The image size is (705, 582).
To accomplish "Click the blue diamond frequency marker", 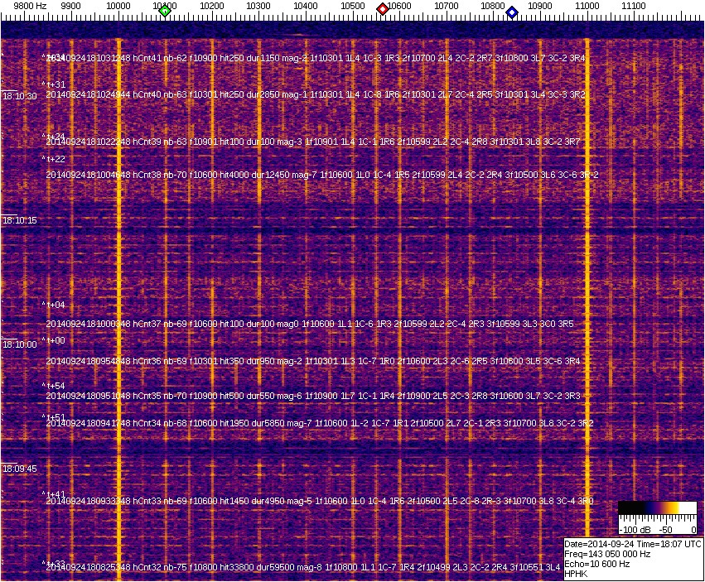I will point(512,12).
